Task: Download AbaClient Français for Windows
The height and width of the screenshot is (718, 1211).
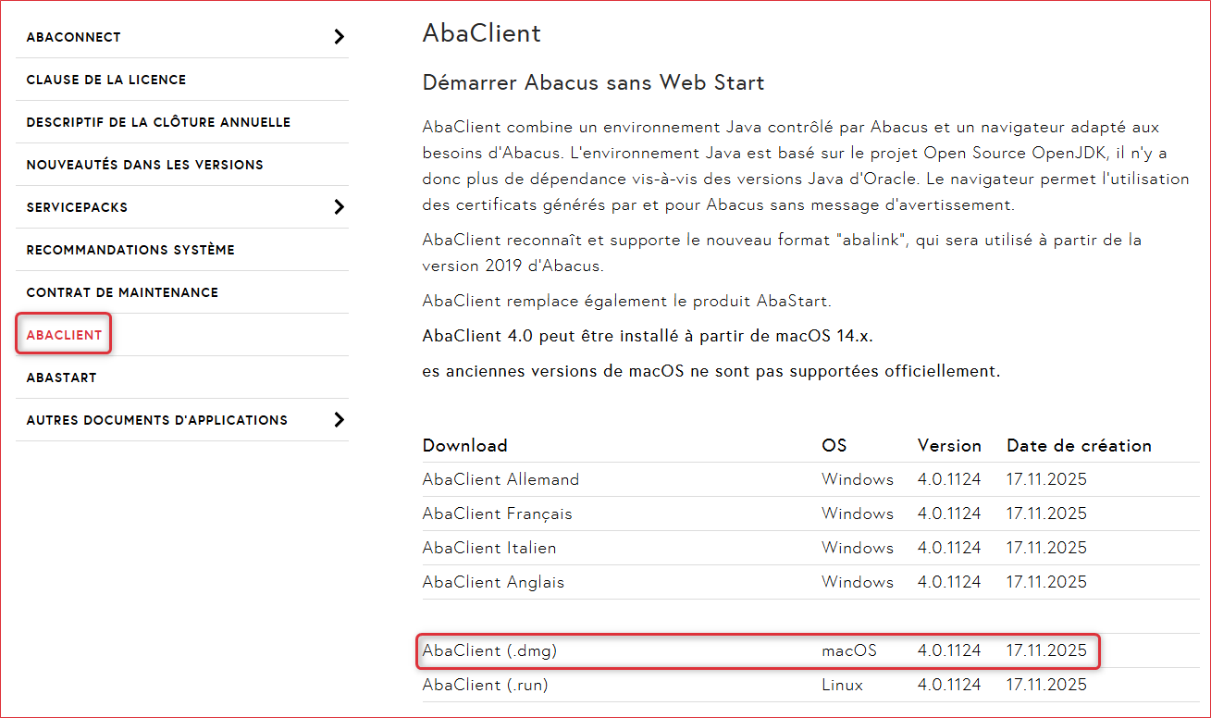Action: point(497,514)
